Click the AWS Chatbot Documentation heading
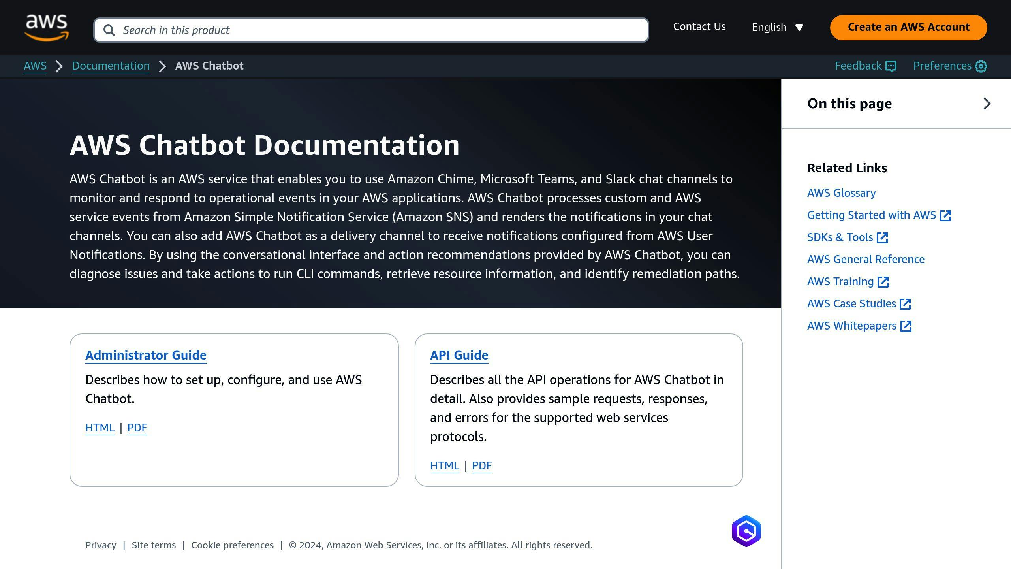The height and width of the screenshot is (569, 1011). [x=265, y=145]
